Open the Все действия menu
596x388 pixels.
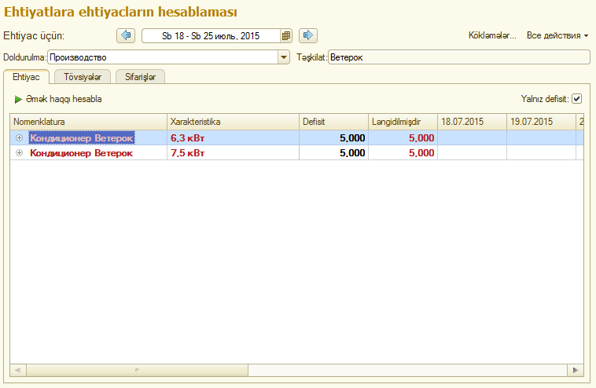[557, 35]
